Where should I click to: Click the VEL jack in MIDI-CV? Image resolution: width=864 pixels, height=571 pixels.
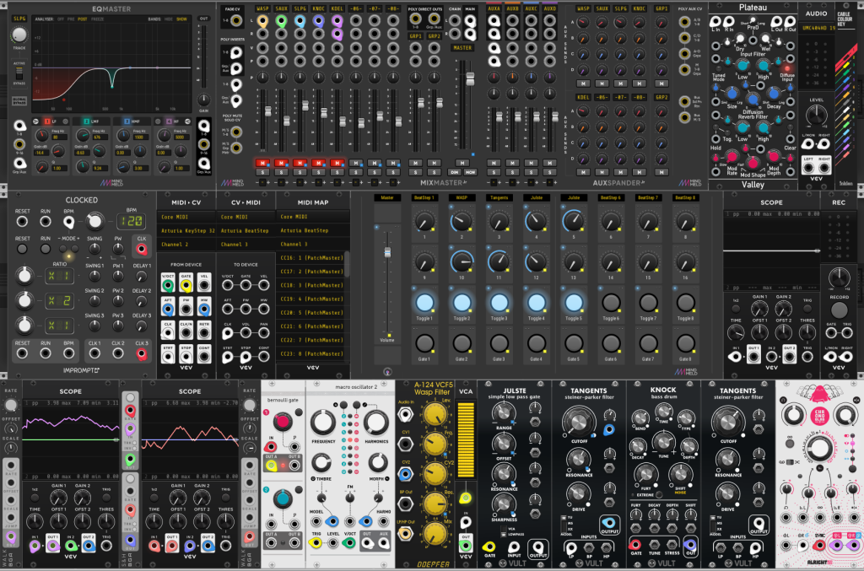(204, 285)
